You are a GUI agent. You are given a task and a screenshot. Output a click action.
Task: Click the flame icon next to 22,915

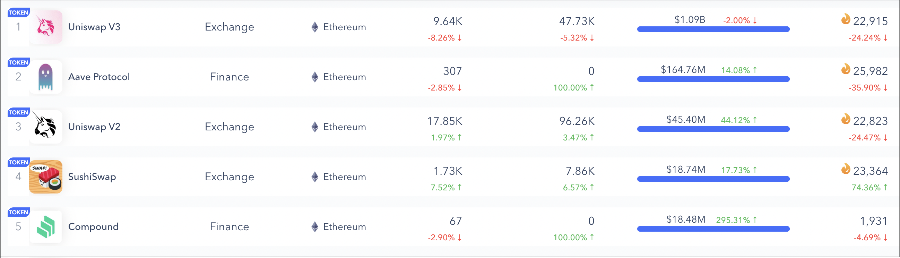(x=846, y=19)
